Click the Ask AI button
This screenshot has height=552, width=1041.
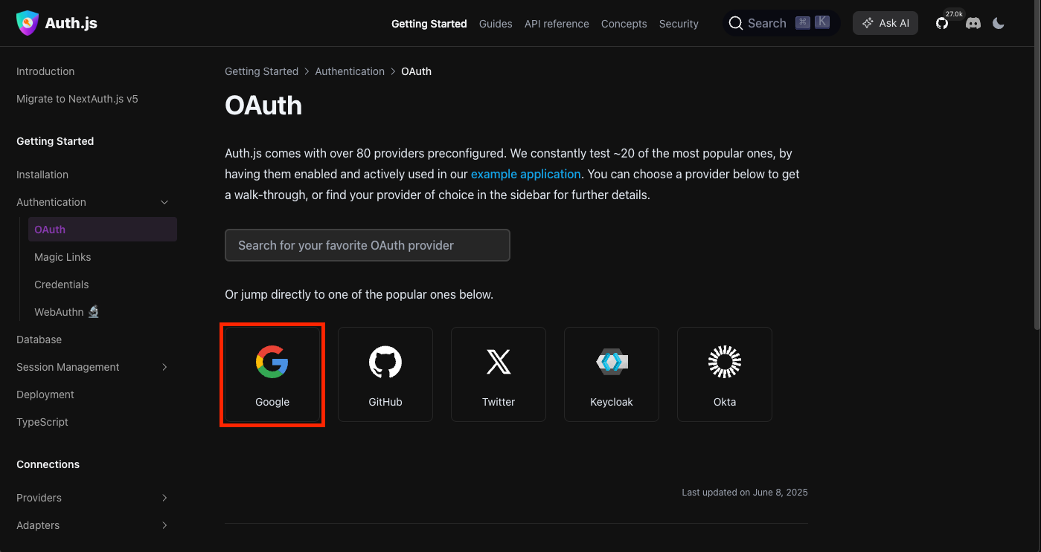tap(885, 23)
